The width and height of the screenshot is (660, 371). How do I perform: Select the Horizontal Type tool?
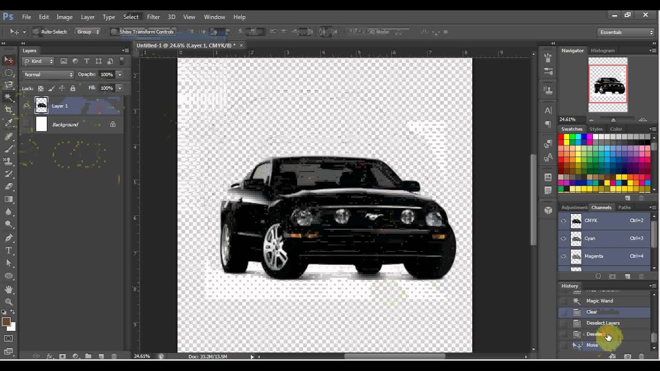[9, 250]
